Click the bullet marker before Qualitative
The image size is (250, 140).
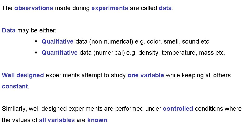click(36, 41)
